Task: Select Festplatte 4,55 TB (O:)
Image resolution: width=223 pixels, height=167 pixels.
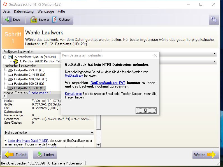Action: point(30,88)
